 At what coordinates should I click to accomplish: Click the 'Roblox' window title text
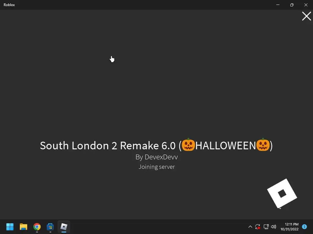point(9,5)
